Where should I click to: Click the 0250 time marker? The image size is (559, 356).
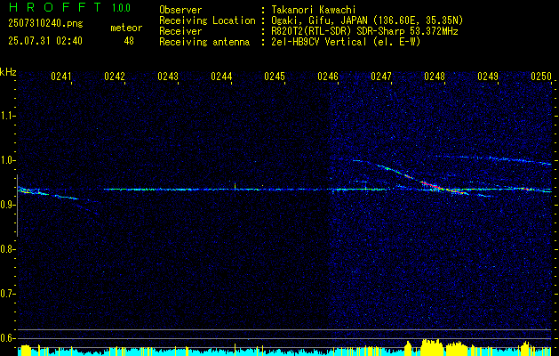coord(541,76)
